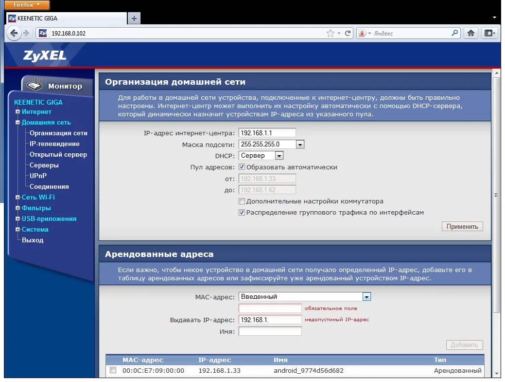Viewport: 505px width, 382px height.
Task: Click the empty MAC address input field
Action: click(x=270, y=308)
